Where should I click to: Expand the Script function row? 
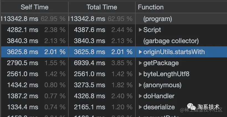click(140, 30)
